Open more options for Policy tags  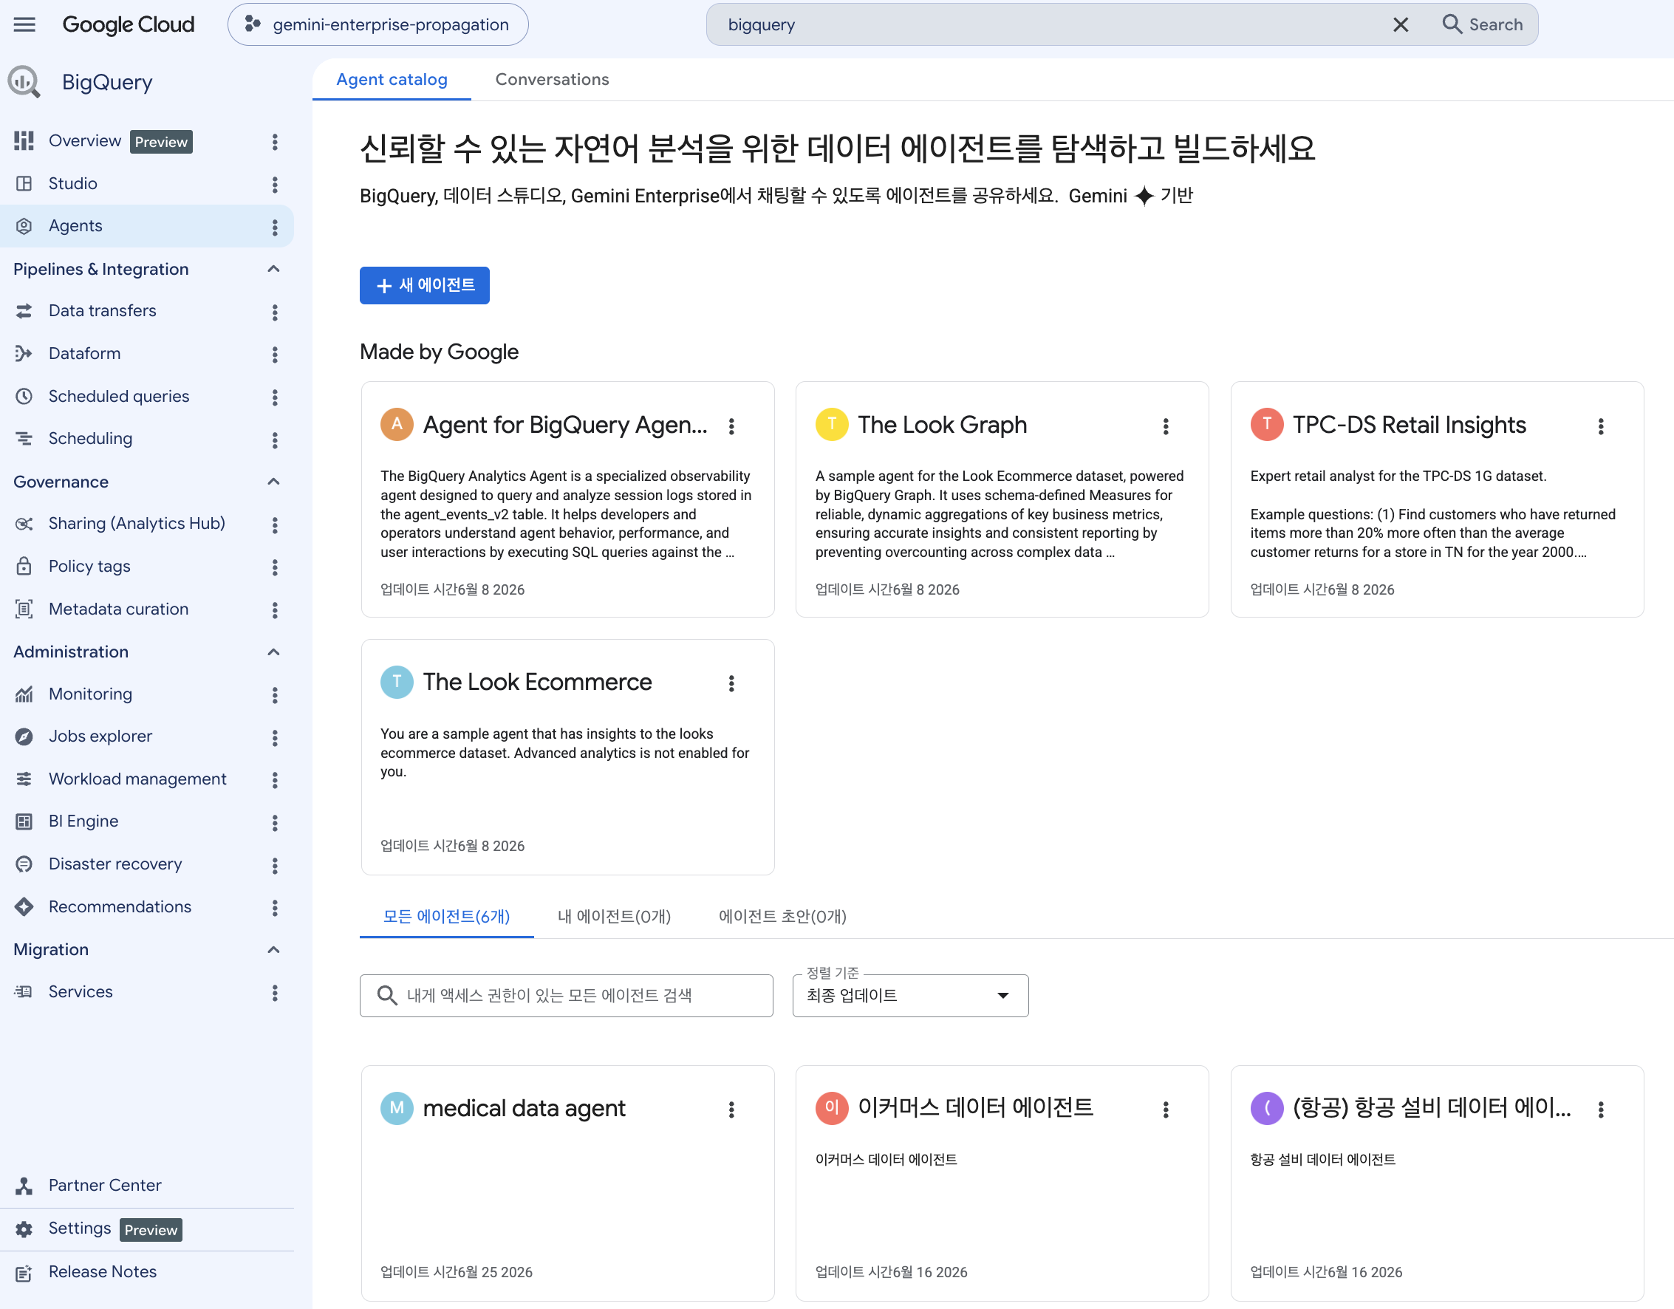[x=274, y=567]
